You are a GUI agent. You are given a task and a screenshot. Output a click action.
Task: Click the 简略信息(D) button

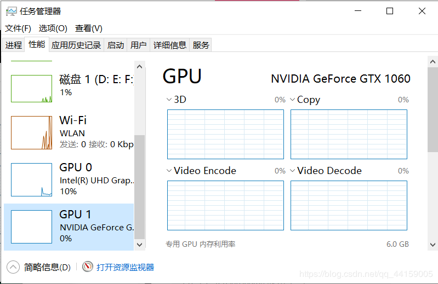click(47, 267)
